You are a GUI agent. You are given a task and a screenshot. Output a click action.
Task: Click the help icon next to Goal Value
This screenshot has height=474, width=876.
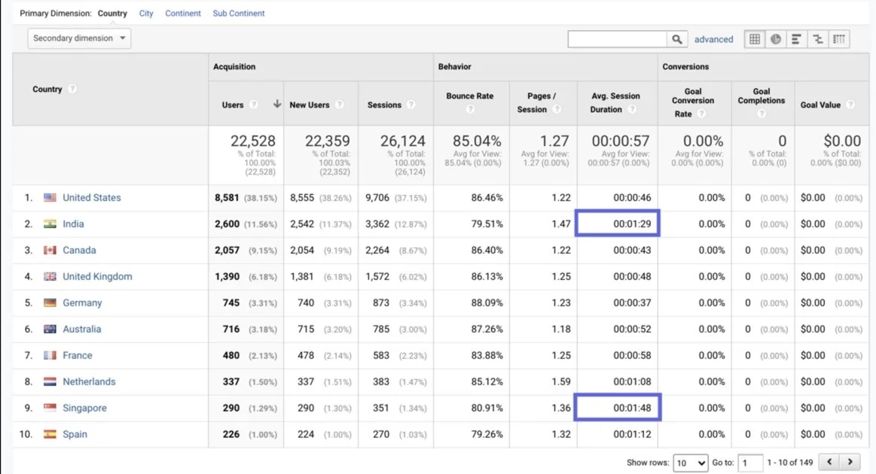point(849,105)
